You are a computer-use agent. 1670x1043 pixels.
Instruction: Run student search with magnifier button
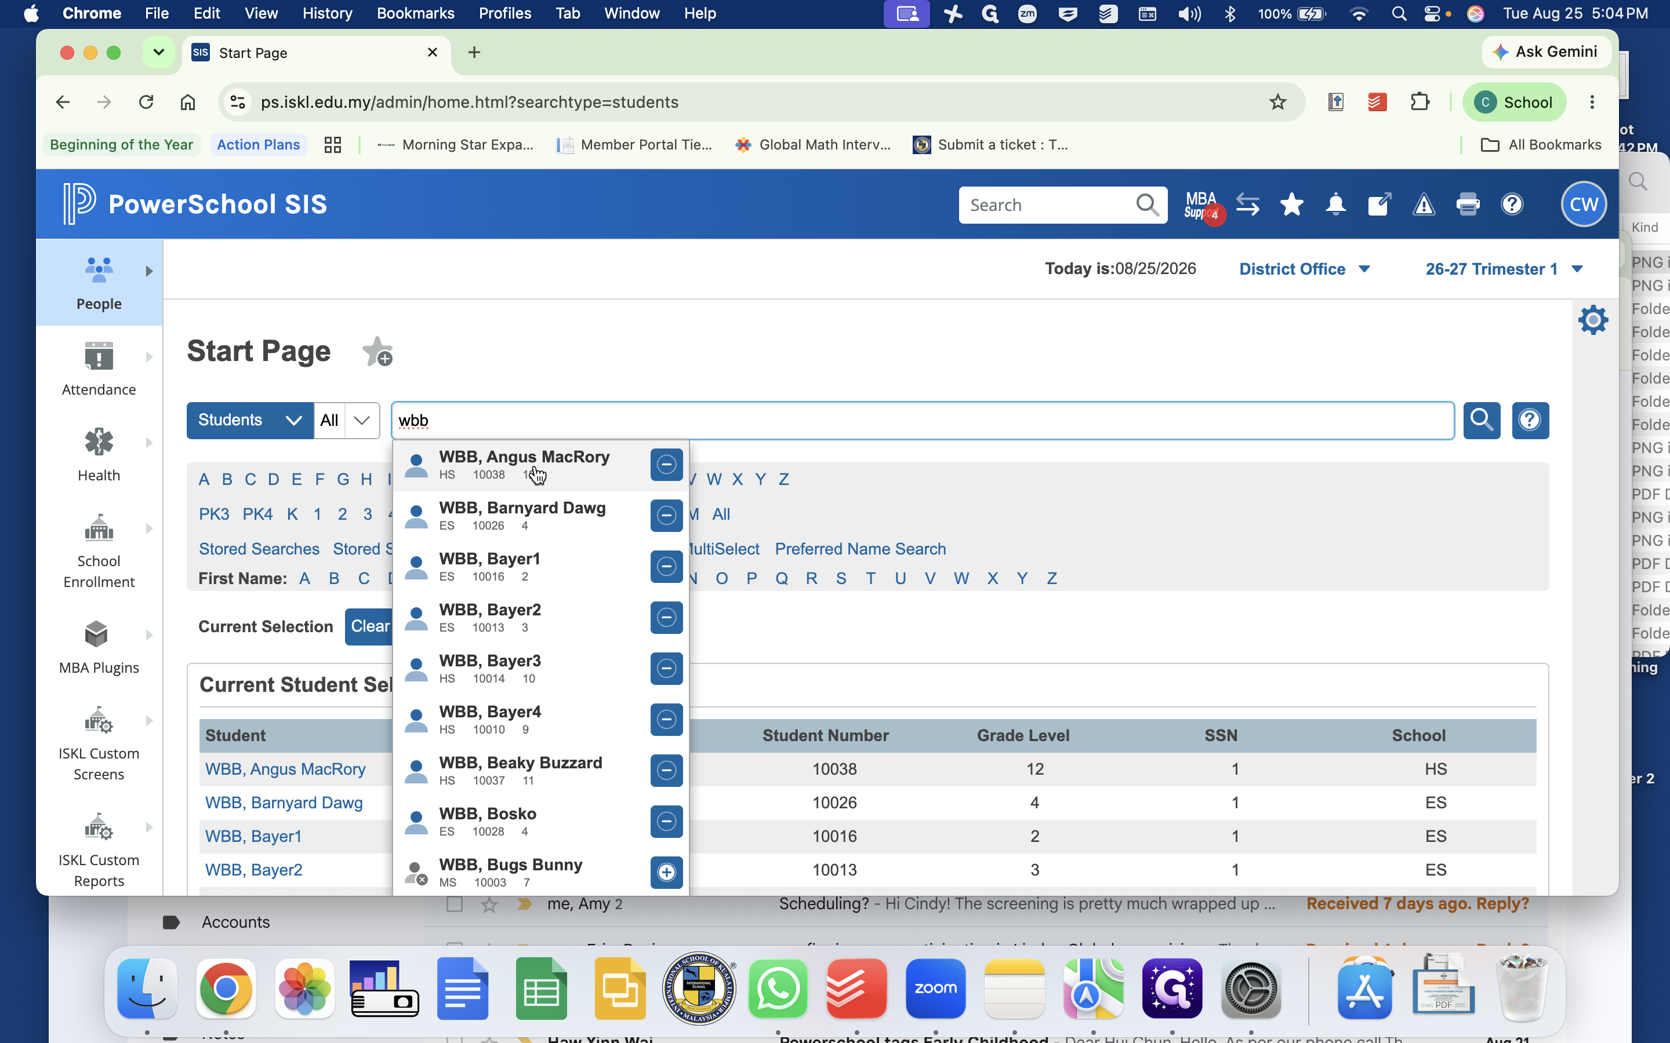1482,420
